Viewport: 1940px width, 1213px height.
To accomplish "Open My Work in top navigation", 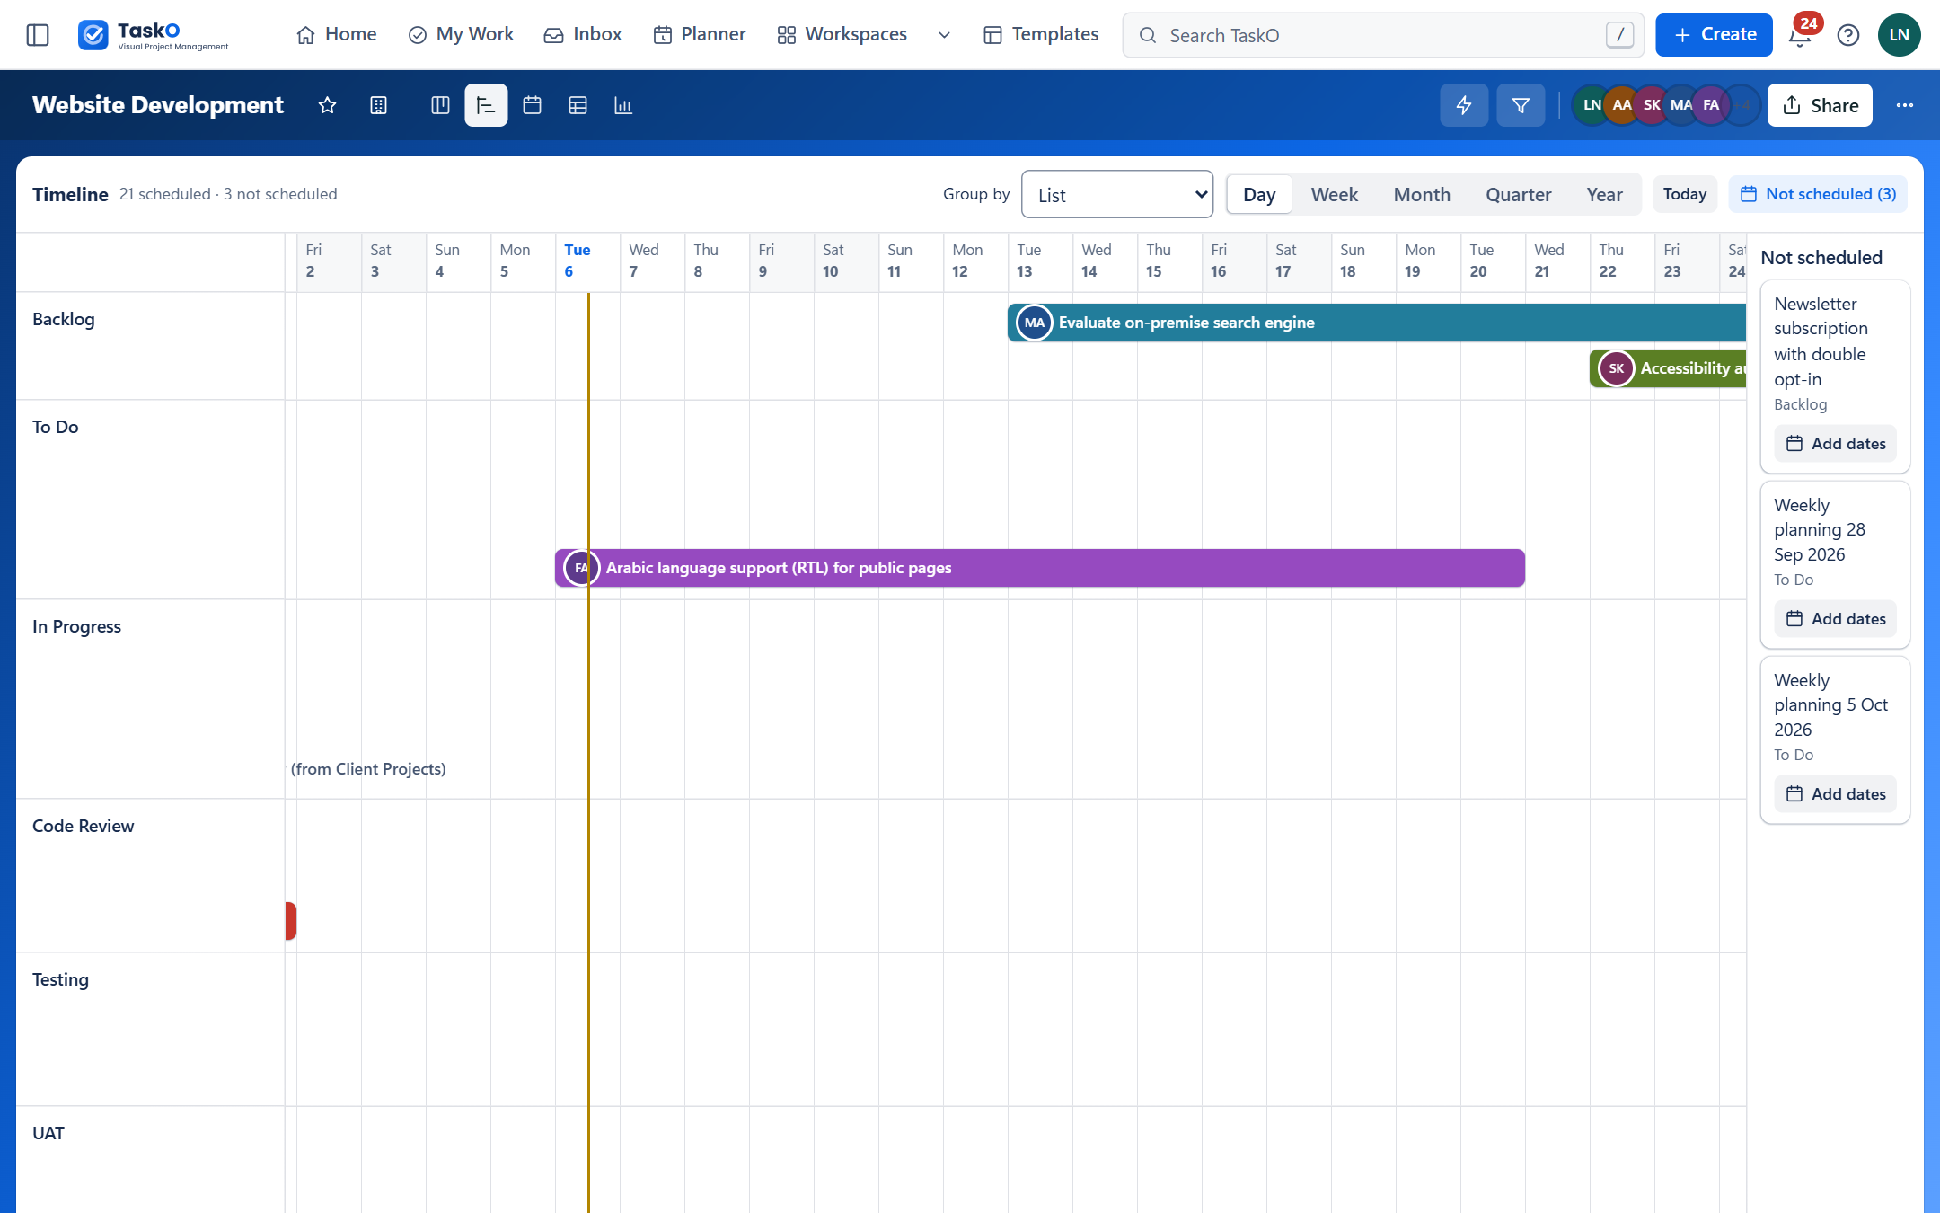I will 461,35.
